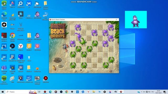The width and height of the screenshot is (168, 94).
Task: Open the Paint palette desktop shortcut
Action: [x=12, y=78]
